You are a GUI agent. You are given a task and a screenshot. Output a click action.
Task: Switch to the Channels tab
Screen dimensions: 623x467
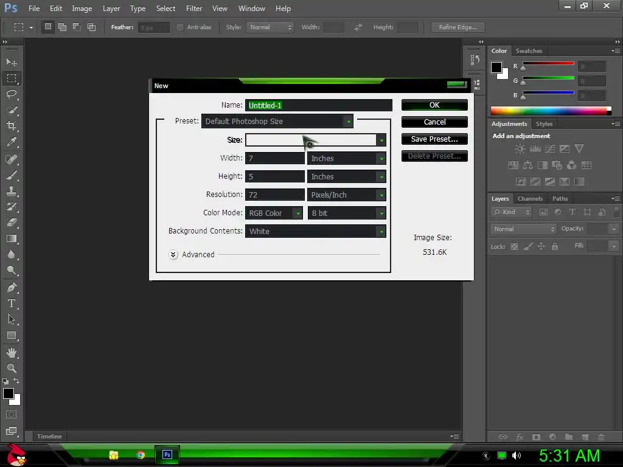530,199
